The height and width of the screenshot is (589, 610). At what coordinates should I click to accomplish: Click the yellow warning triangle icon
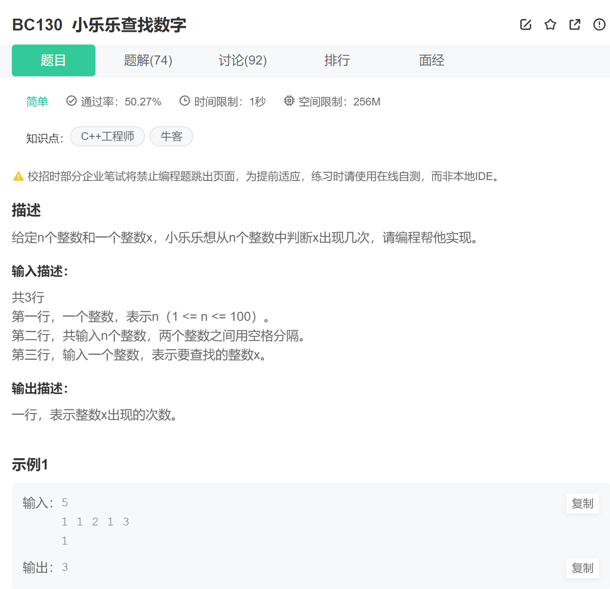18,176
